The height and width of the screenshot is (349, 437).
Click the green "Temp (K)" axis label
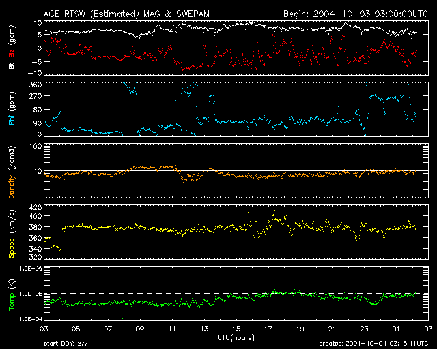point(12,295)
